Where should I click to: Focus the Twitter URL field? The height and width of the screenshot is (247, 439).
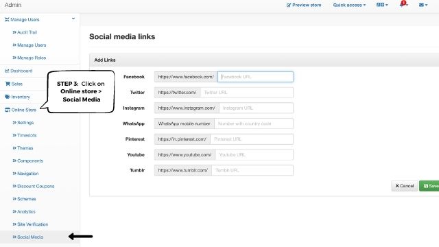click(x=247, y=93)
